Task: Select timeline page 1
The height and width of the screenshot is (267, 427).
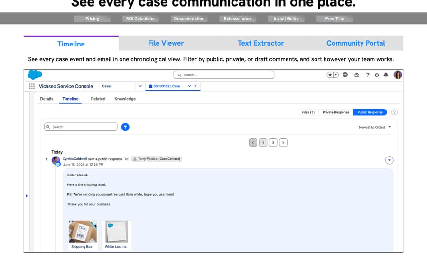Action: (x=263, y=143)
